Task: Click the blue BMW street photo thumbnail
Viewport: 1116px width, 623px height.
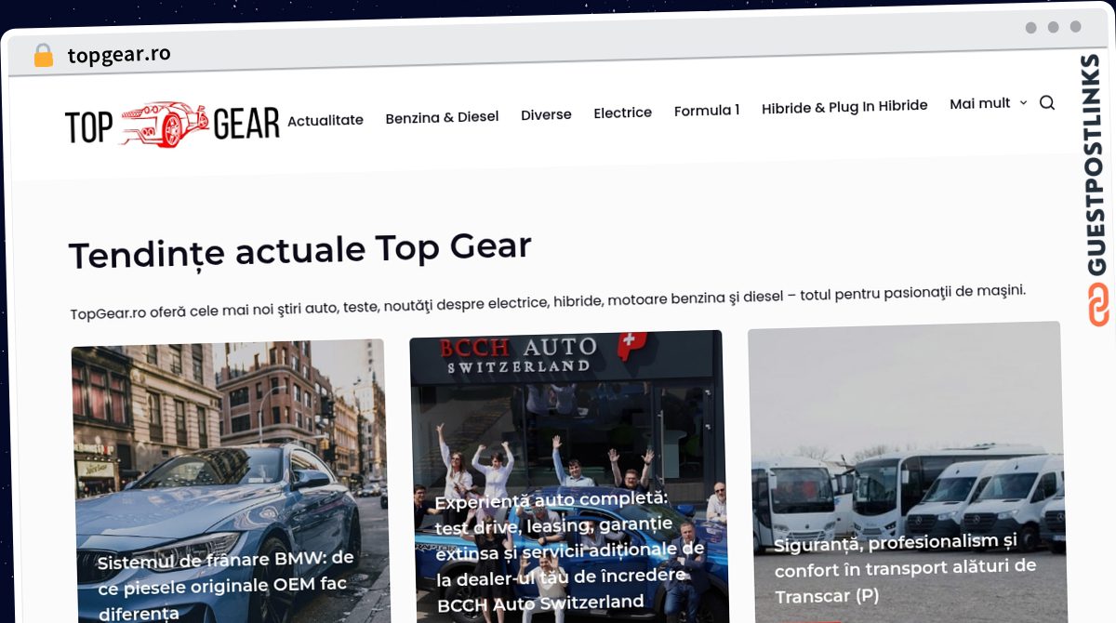Action: (x=230, y=482)
